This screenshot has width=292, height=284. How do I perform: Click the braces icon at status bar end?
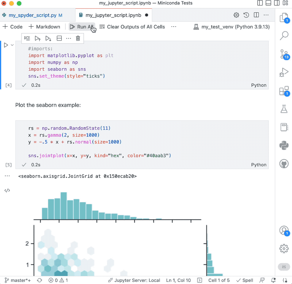[x=285, y=280]
